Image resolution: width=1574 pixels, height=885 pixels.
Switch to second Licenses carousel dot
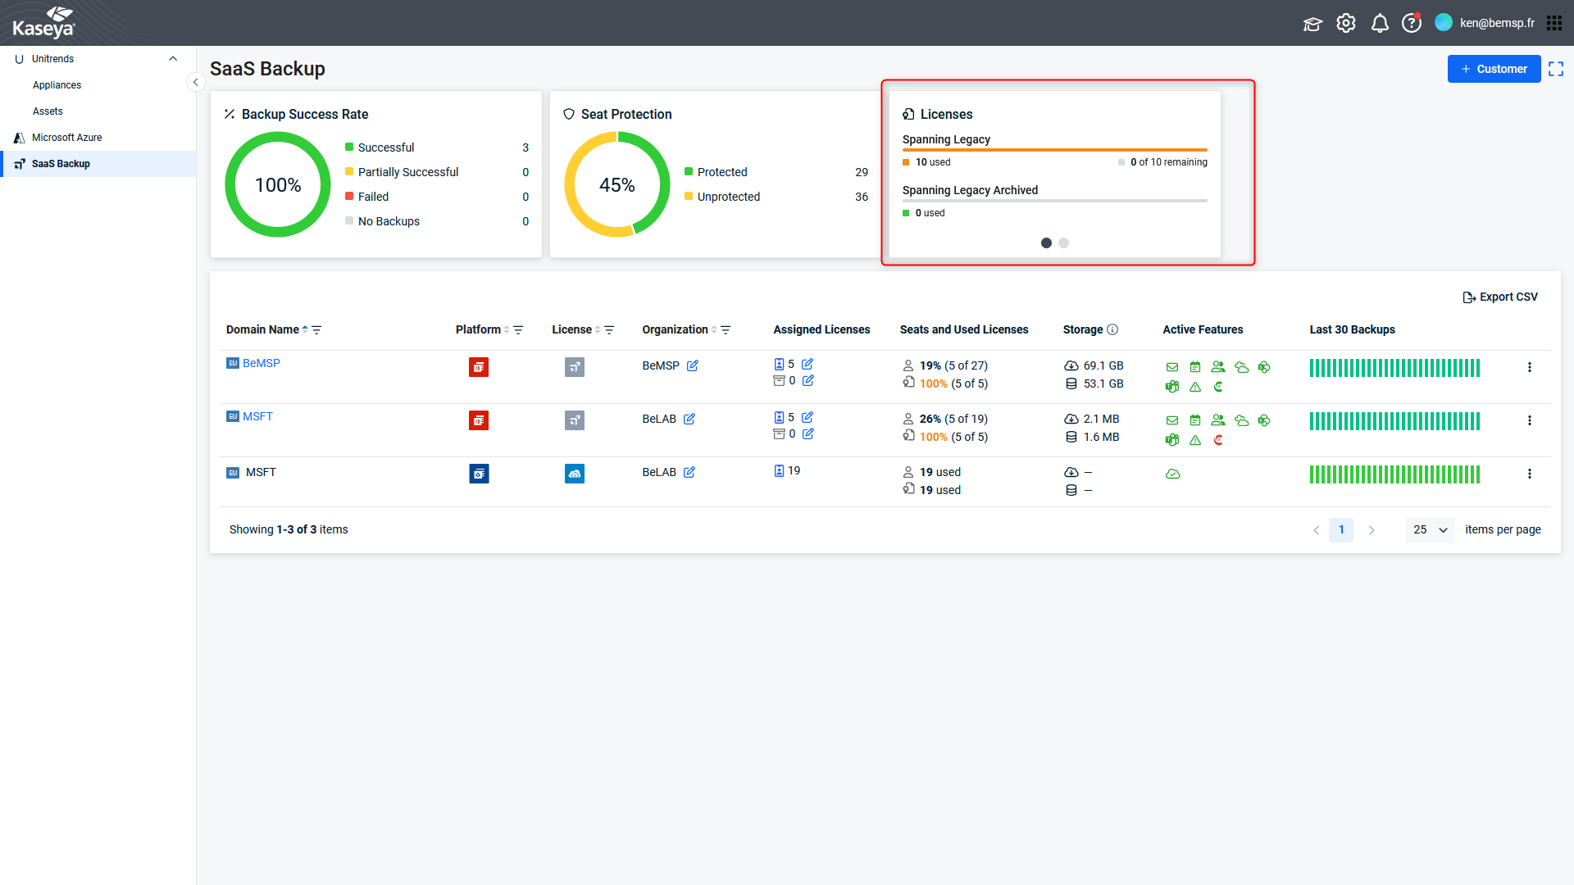[1063, 243]
